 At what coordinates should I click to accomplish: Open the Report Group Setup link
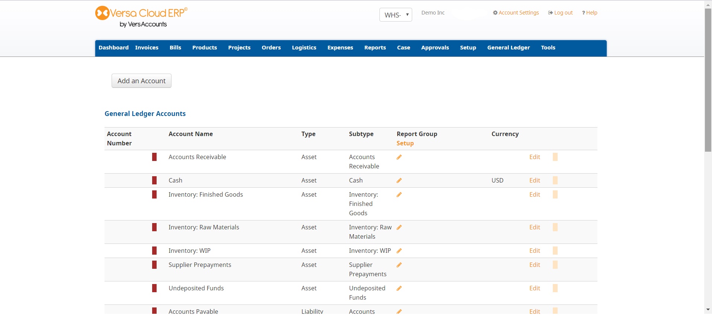tap(405, 143)
